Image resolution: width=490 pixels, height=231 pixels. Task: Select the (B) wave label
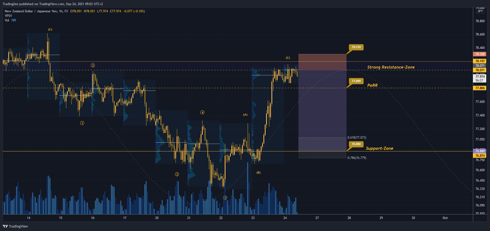click(258, 173)
